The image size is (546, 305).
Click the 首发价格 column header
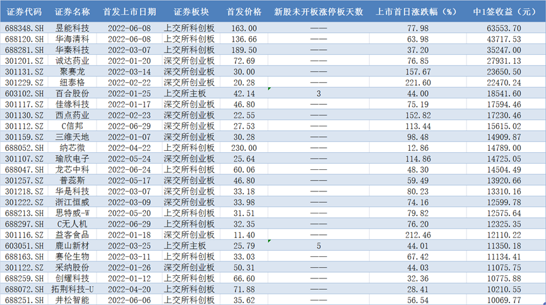tap(241, 11)
